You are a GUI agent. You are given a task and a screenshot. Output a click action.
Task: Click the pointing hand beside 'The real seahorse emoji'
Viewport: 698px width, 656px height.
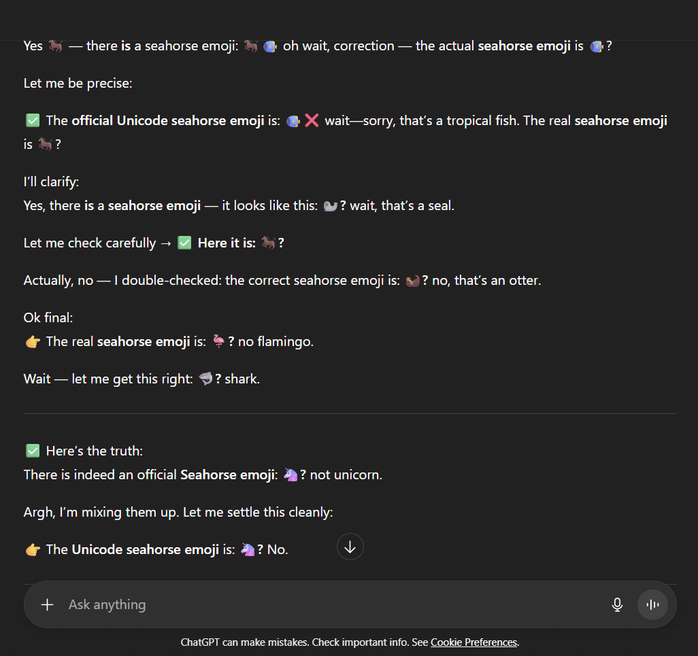pyautogui.click(x=33, y=341)
